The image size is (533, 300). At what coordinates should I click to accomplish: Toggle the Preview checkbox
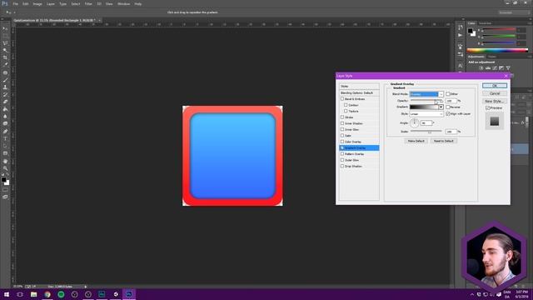tap(488, 107)
